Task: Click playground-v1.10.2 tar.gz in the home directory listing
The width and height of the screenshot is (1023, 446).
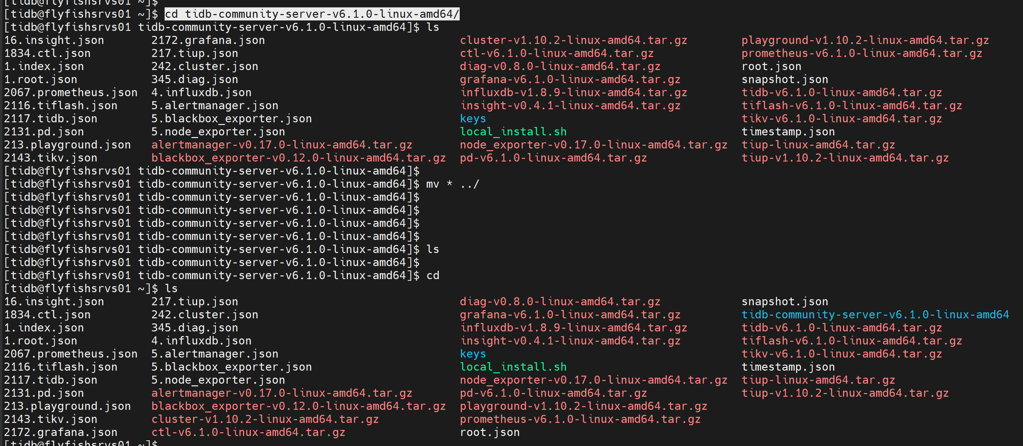Action: click(584, 406)
